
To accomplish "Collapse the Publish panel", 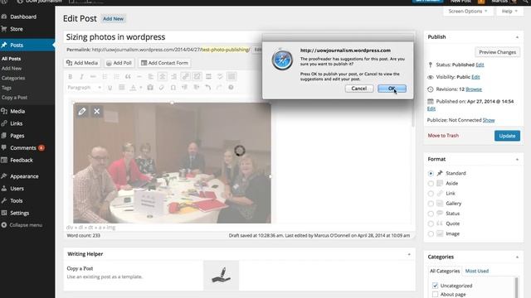I will coord(517,36).
